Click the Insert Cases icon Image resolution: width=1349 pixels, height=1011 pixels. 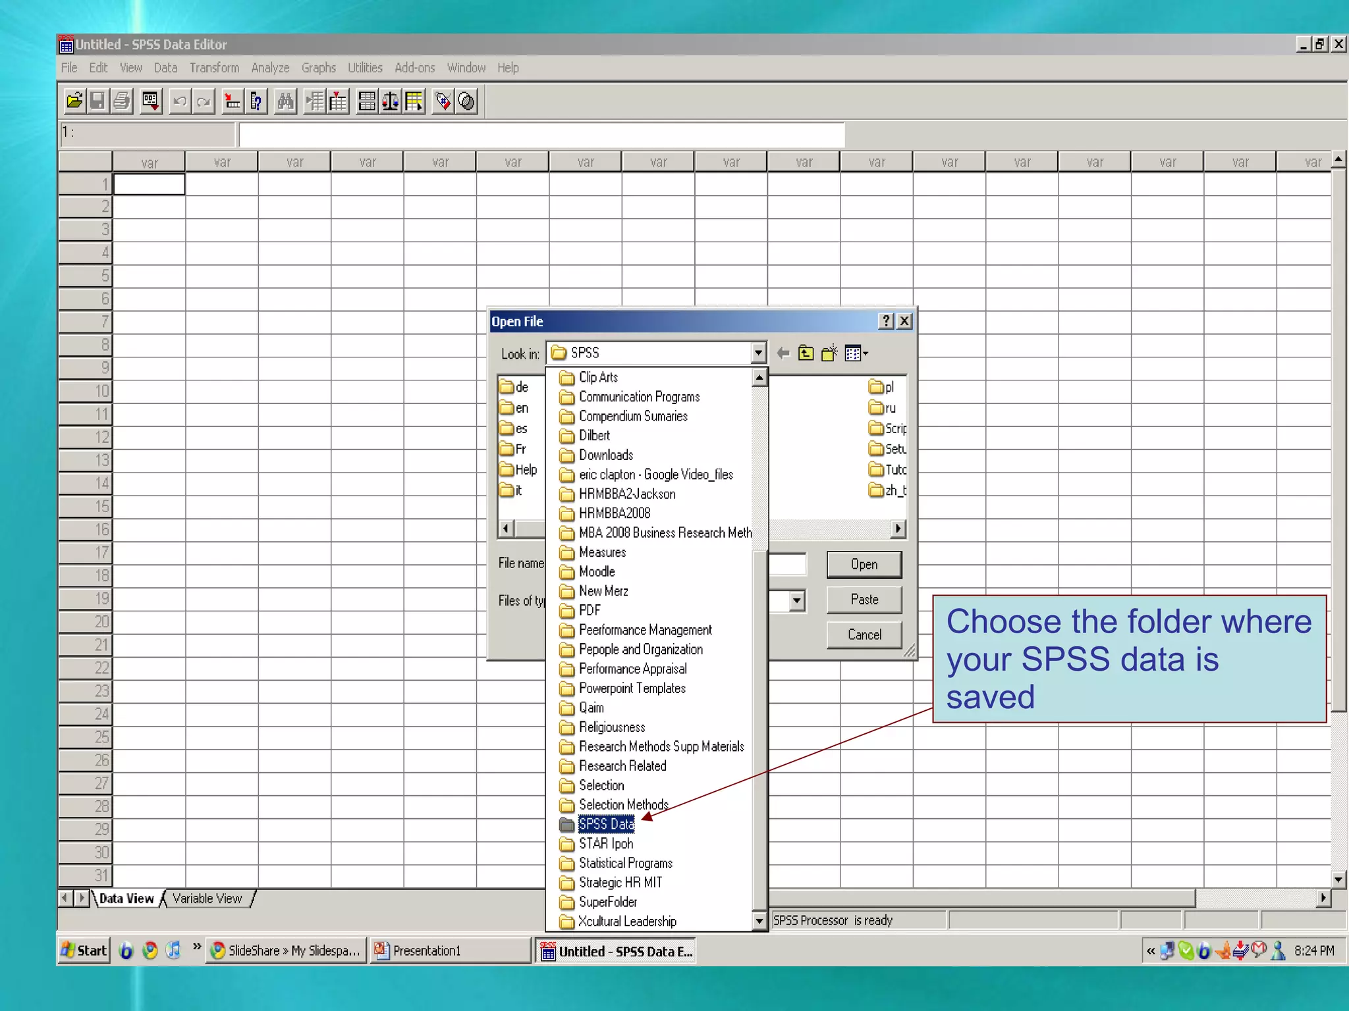(x=314, y=101)
